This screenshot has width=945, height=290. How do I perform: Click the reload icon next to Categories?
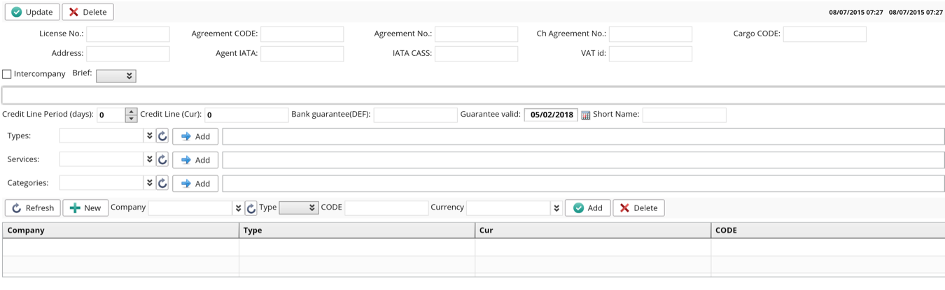pyautogui.click(x=162, y=184)
